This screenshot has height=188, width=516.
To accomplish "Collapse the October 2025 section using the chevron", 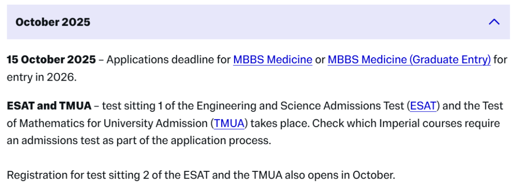I will [494, 22].
